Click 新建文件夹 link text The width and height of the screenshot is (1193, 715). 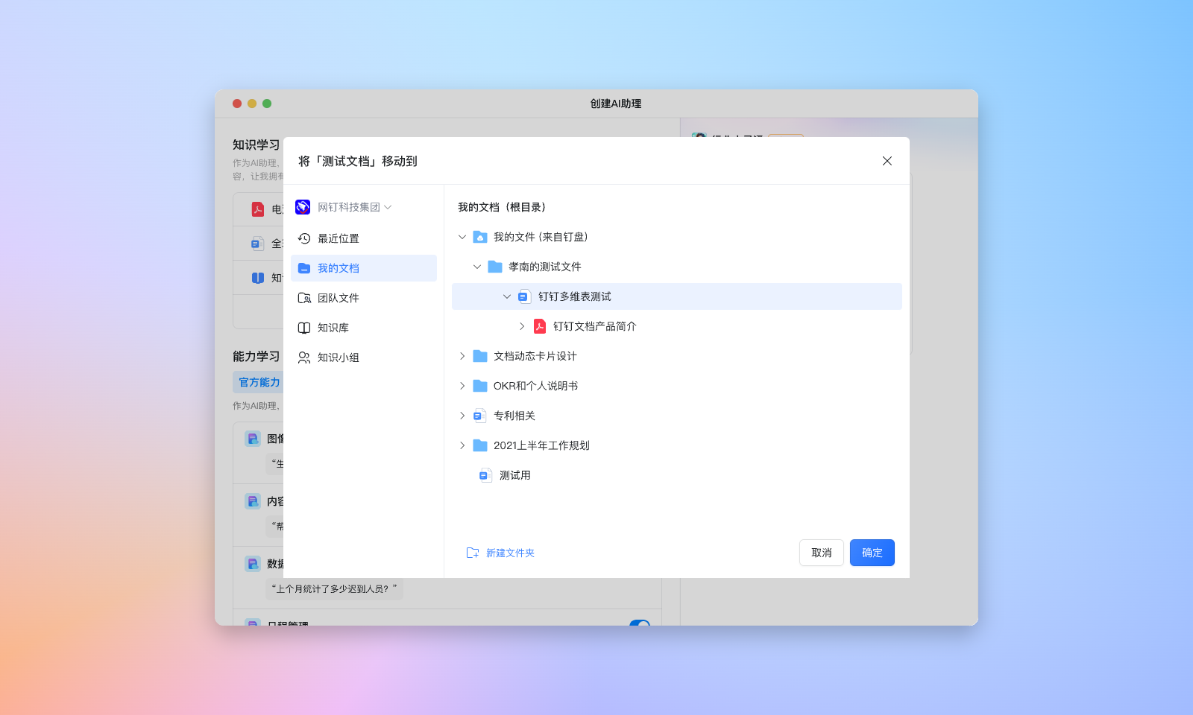pyautogui.click(x=510, y=553)
